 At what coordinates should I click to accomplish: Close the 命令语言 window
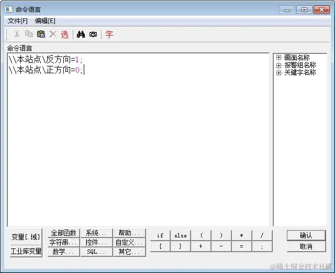tap(321, 10)
